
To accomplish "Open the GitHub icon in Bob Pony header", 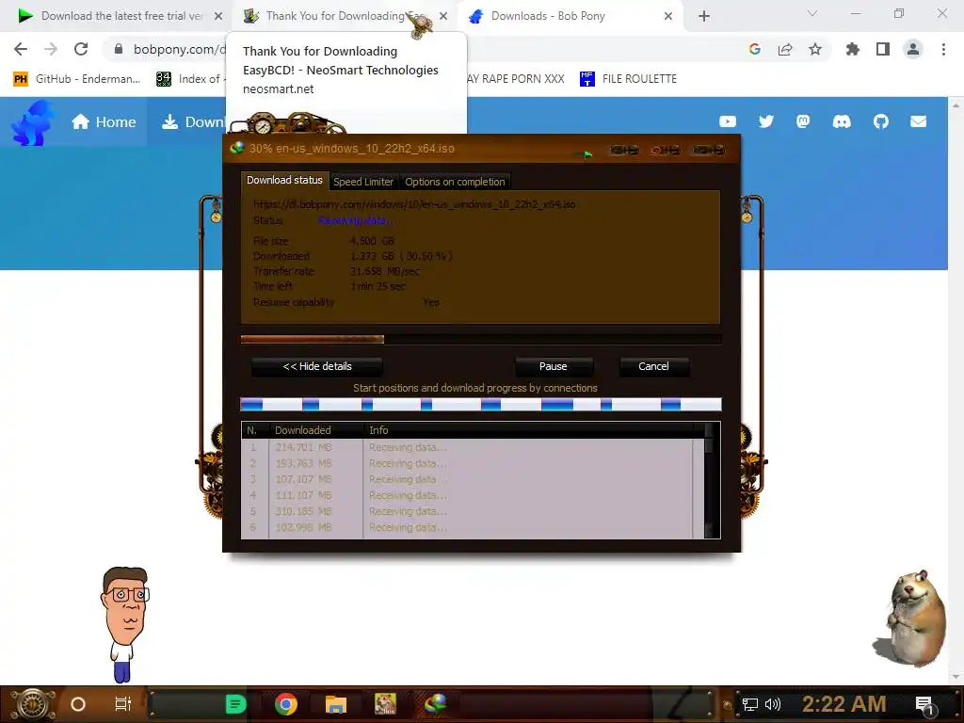I will point(881,121).
